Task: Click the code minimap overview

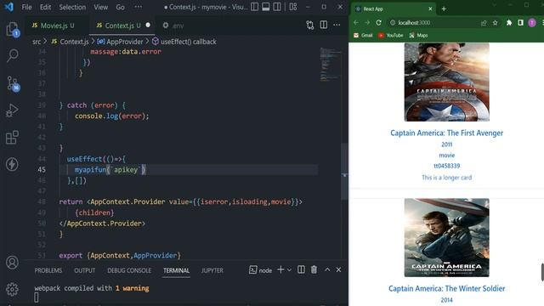Action: [330, 65]
